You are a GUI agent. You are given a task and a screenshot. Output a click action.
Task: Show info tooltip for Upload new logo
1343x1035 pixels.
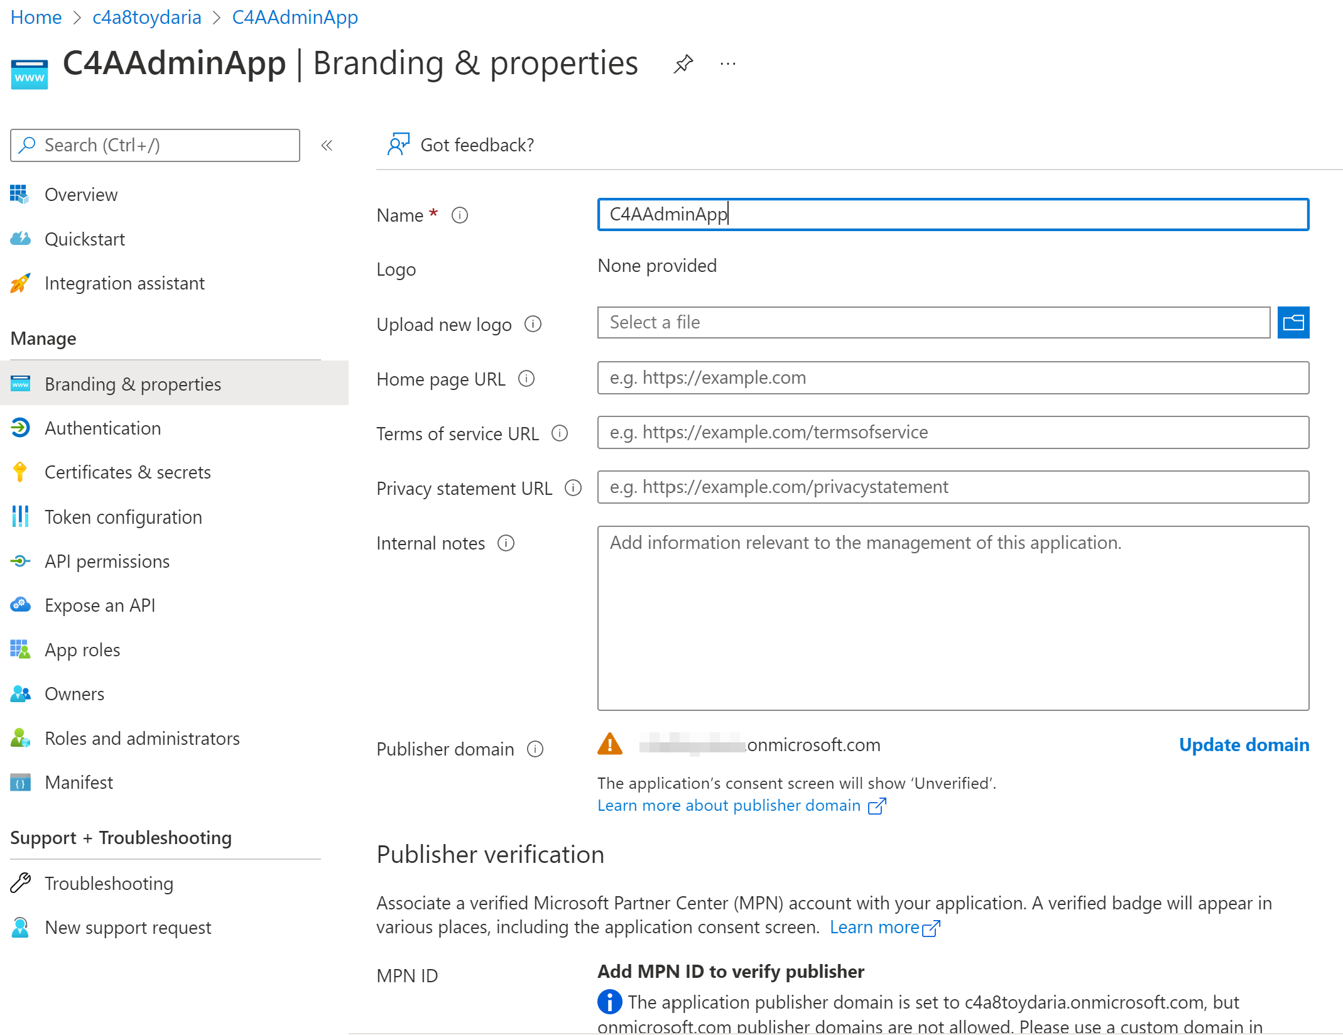coord(533,324)
